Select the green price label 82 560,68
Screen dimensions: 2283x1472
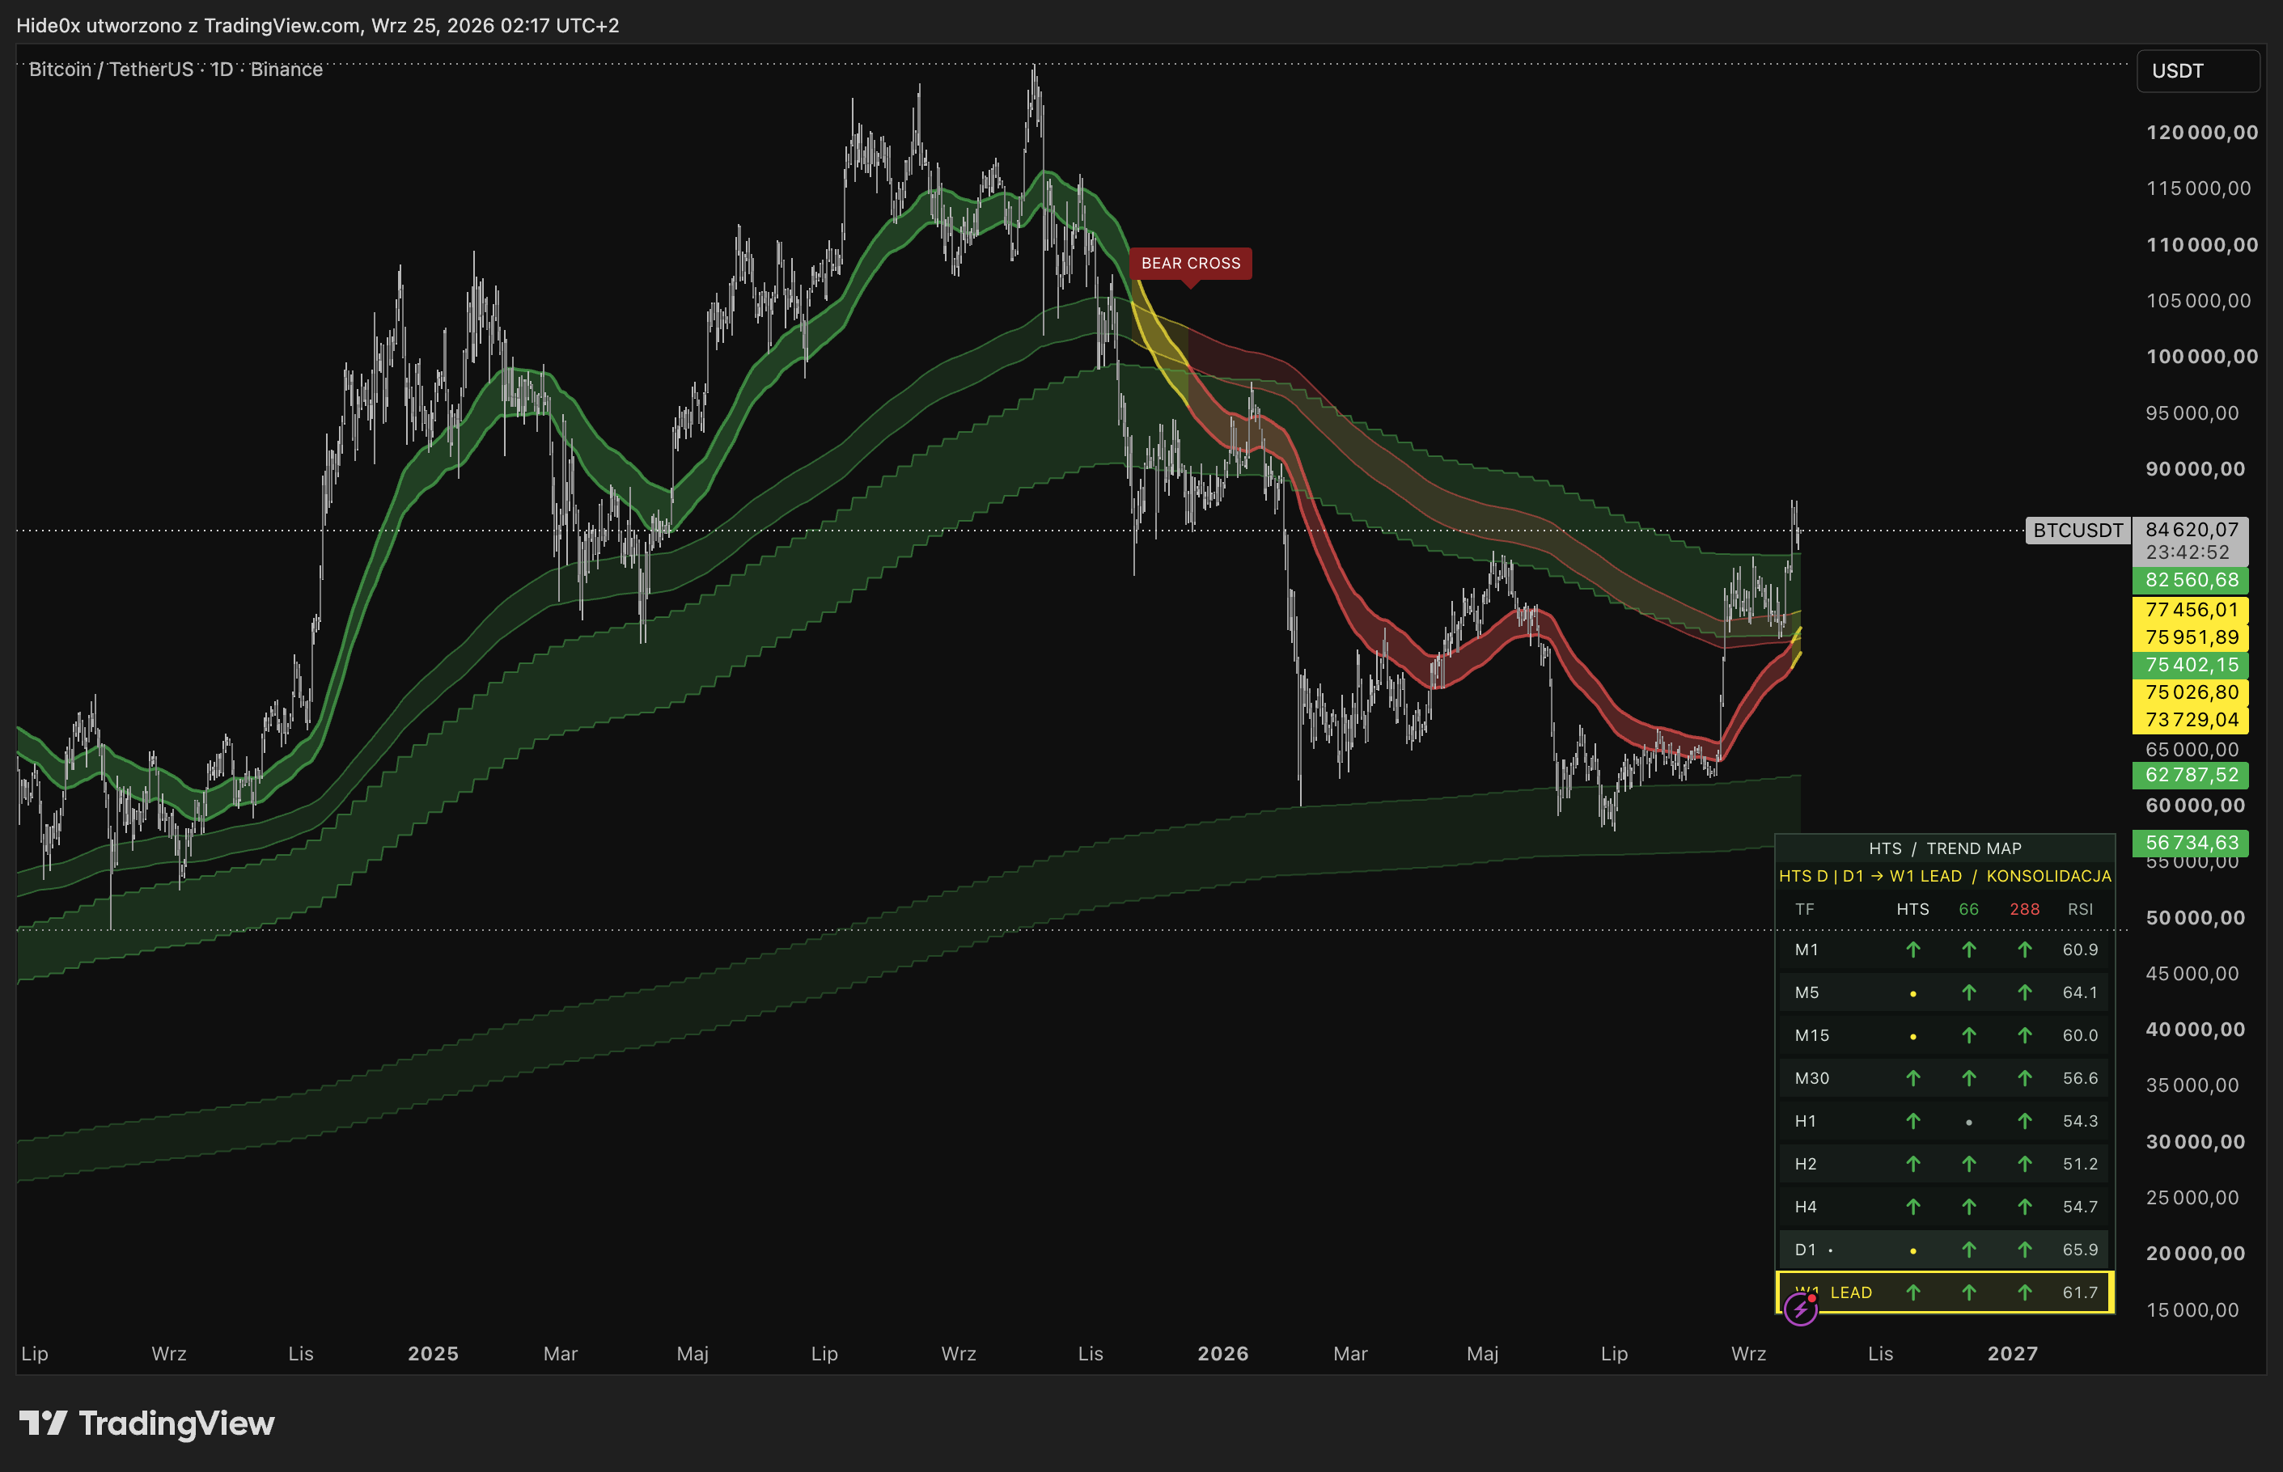click(2190, 580)
